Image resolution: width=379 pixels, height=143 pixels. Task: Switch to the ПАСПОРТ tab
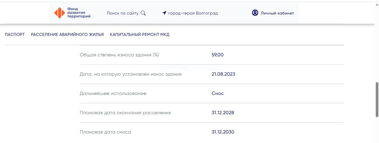pyautogui.click(x=15, y=34)
